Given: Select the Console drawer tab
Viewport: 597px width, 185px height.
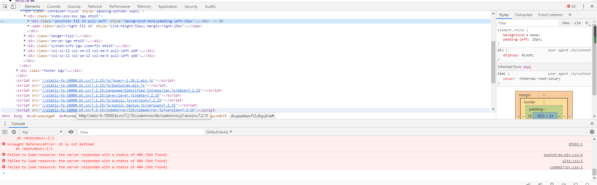Looking at the screenshot, I should tap(18, 124).
